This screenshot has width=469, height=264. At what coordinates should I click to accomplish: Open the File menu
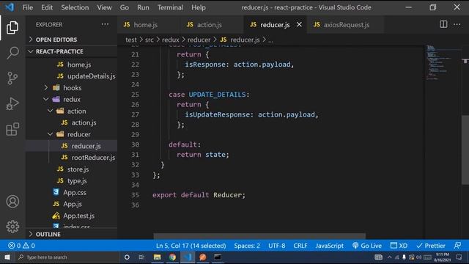(x=28, y=7)
